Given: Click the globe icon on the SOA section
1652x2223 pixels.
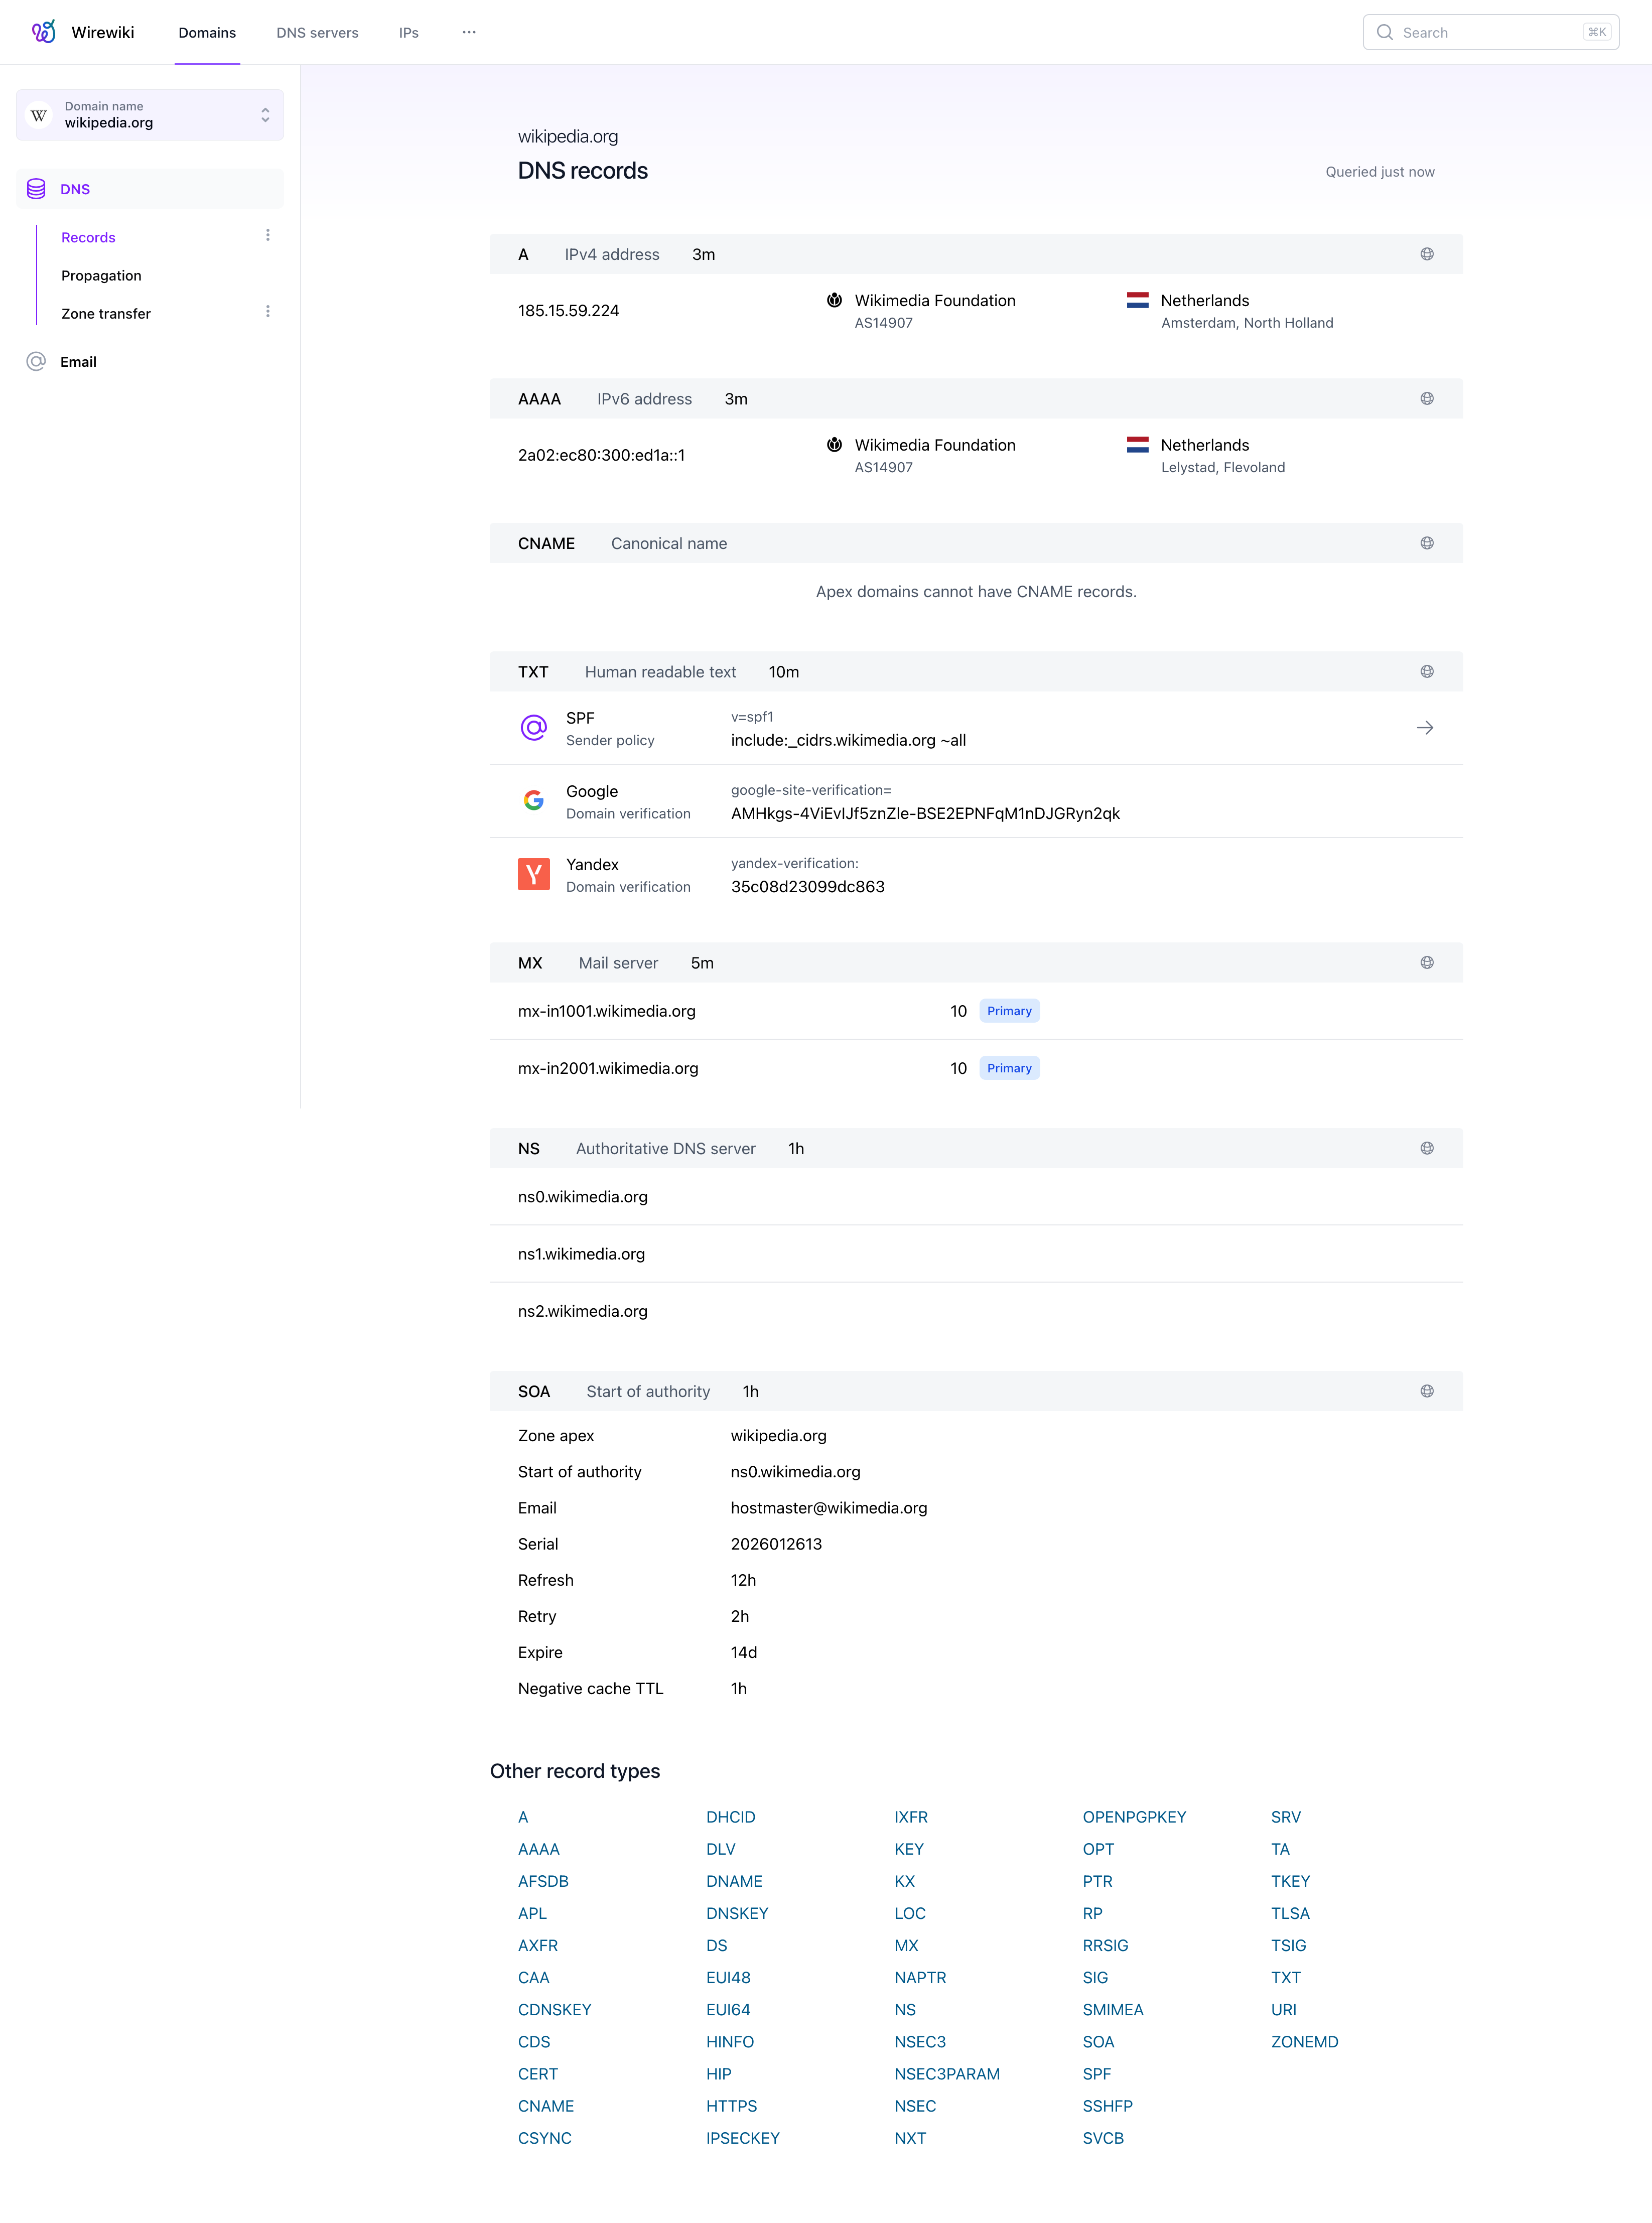Looking at the screenshot, I should (x=1427, y=1390).
